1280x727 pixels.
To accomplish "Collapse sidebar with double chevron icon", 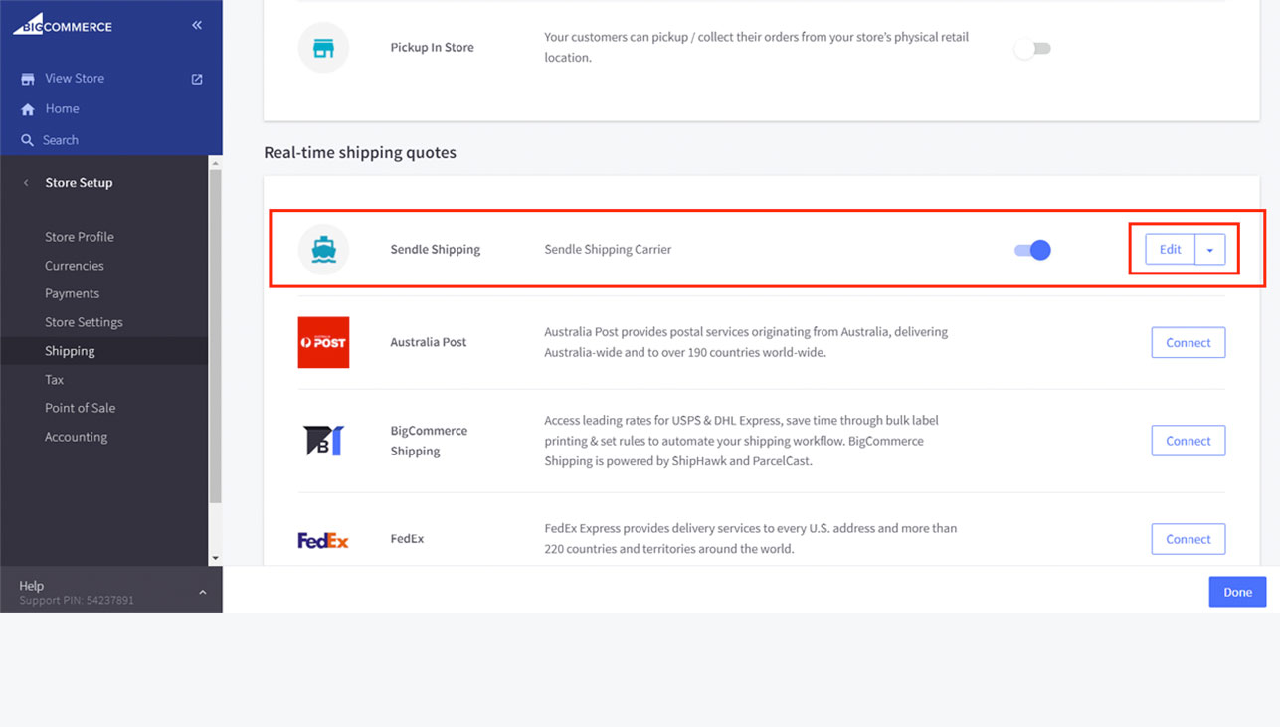I will click(x=197, y=25).
